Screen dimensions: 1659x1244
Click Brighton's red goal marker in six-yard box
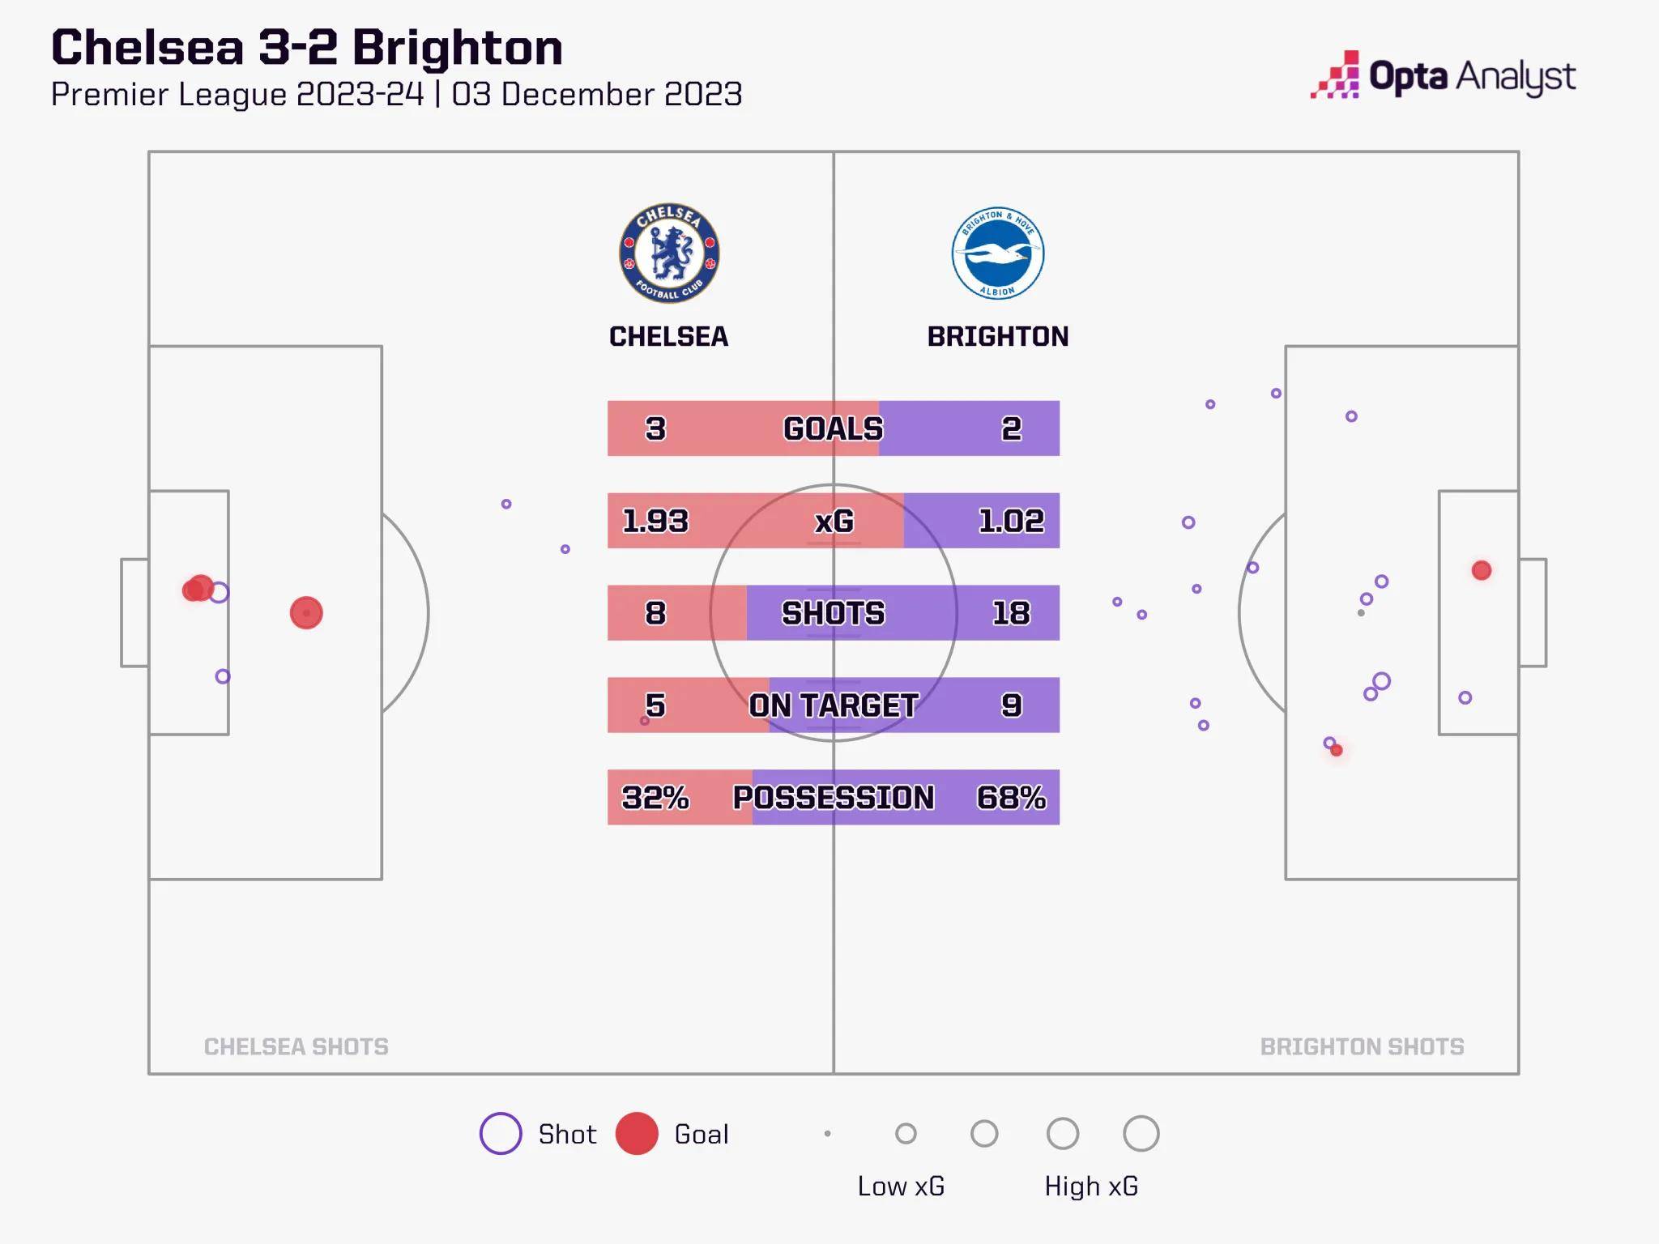pos(1482,570)
